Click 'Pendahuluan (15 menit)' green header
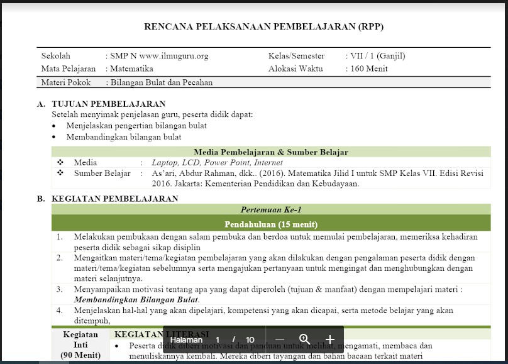 point(271,224)
